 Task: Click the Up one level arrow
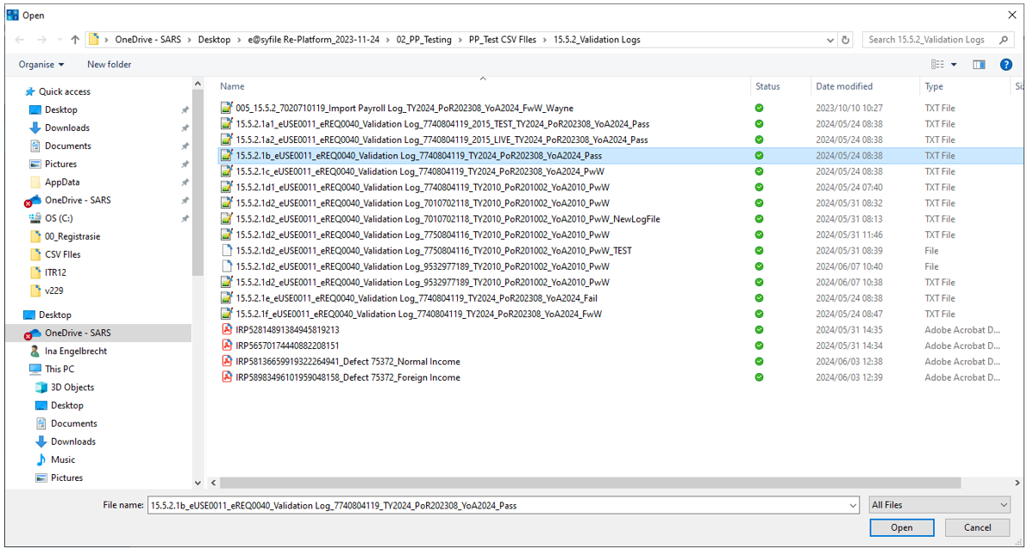[x=75, y=40]
